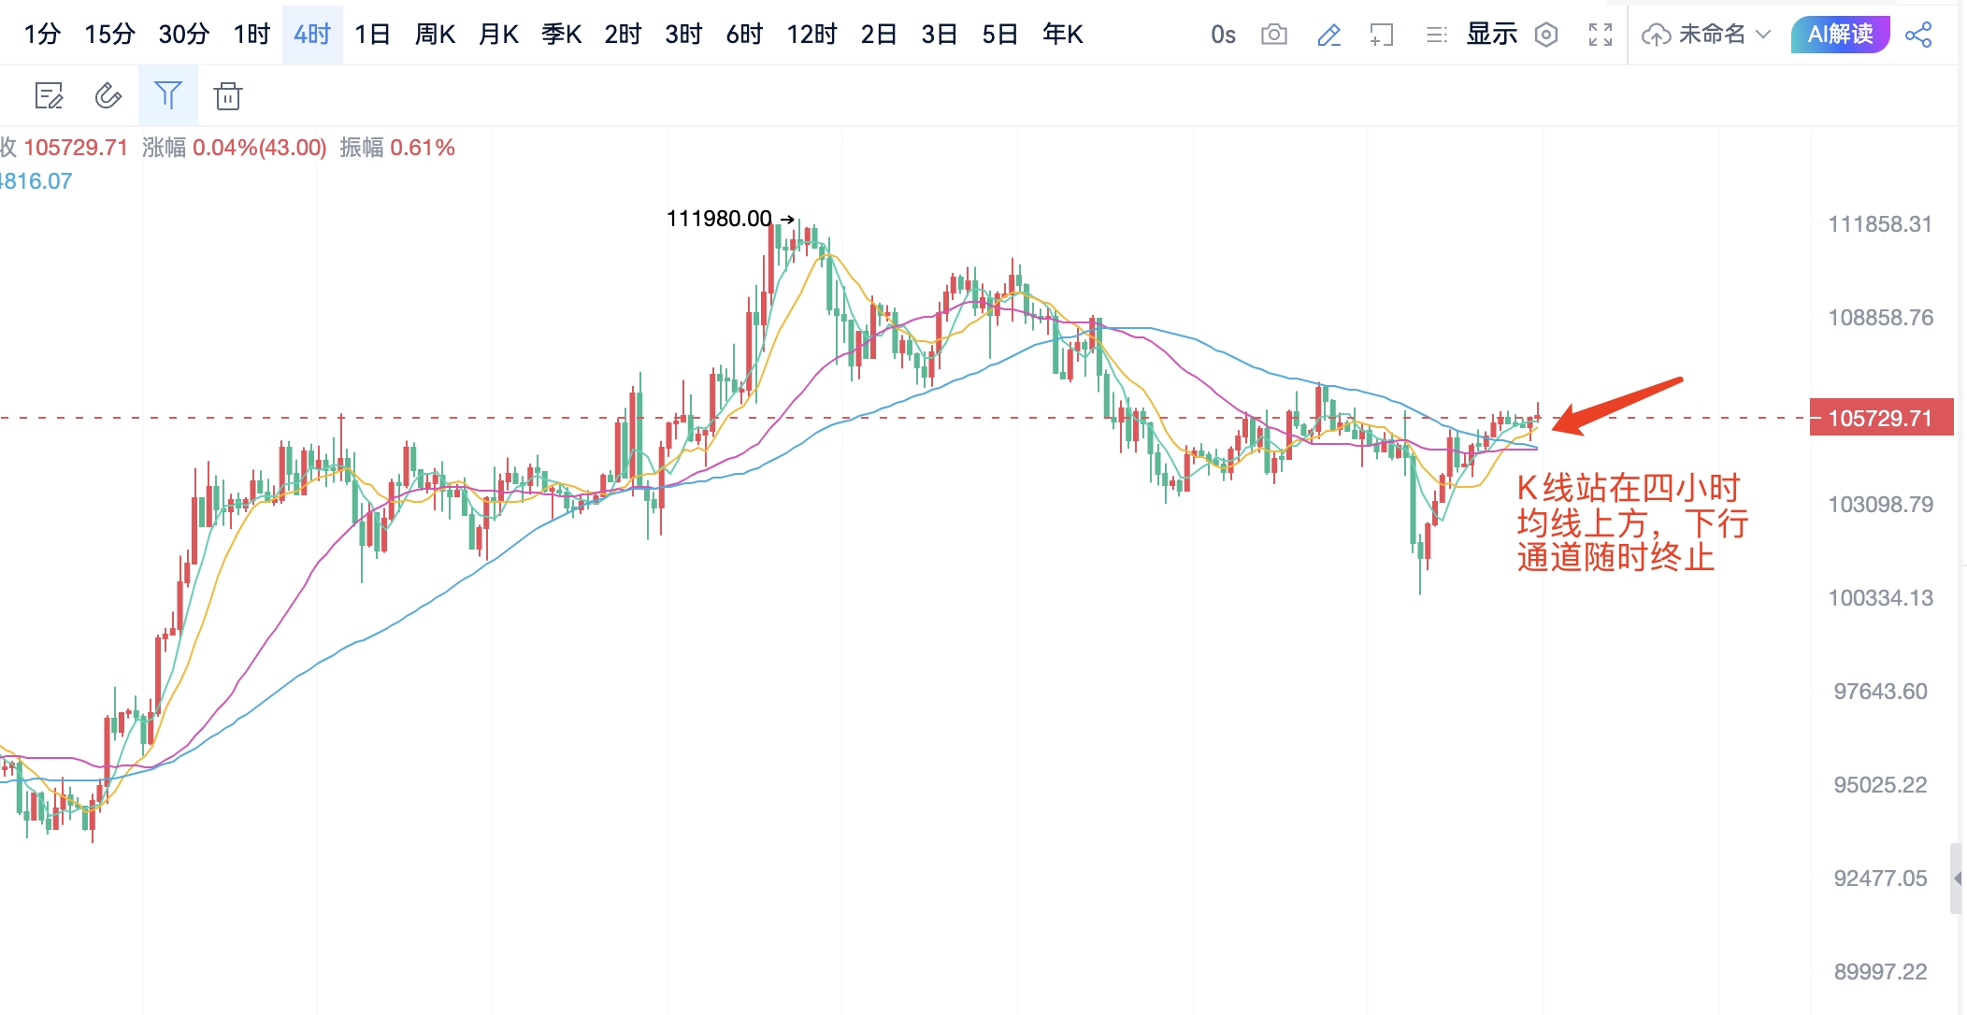The height and width of the screenshot is (1015, 1967).
Task: Click the 105729.71 price label on axis
Action: coord(1880,418)
